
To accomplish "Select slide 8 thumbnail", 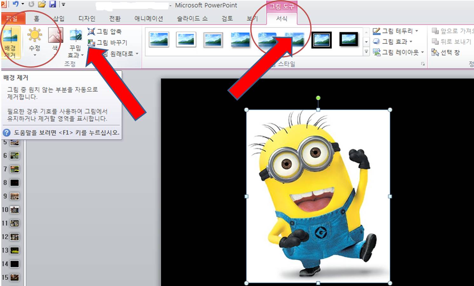I will click(x=15, y=183).
